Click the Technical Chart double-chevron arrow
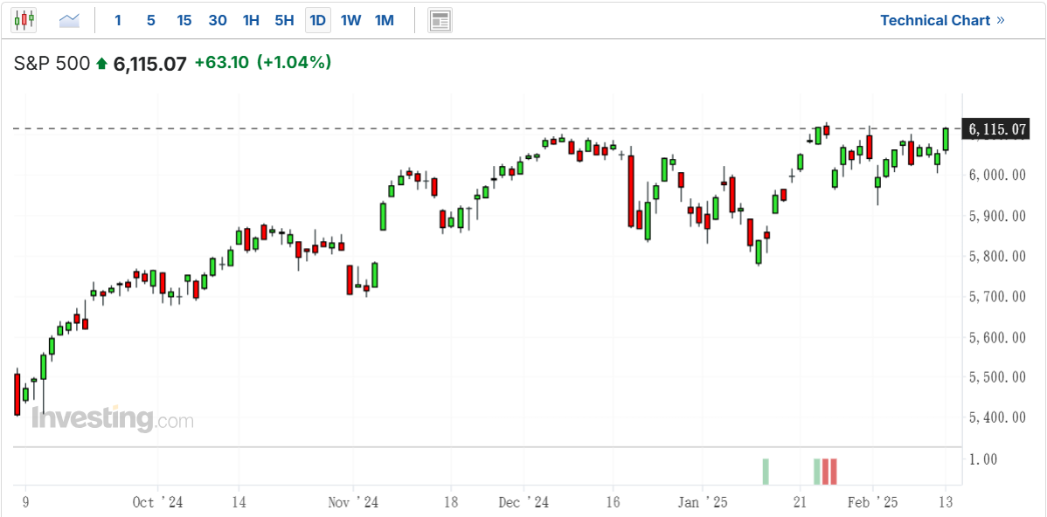Screen dimensions: 1047x517 tap(1000, 20)
